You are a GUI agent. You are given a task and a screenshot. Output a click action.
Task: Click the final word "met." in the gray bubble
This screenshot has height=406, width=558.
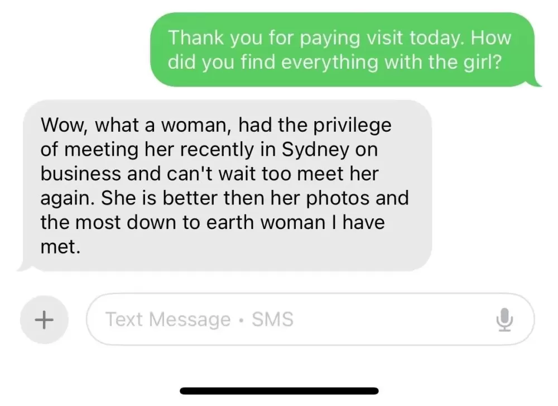click(x=60, y=246)
